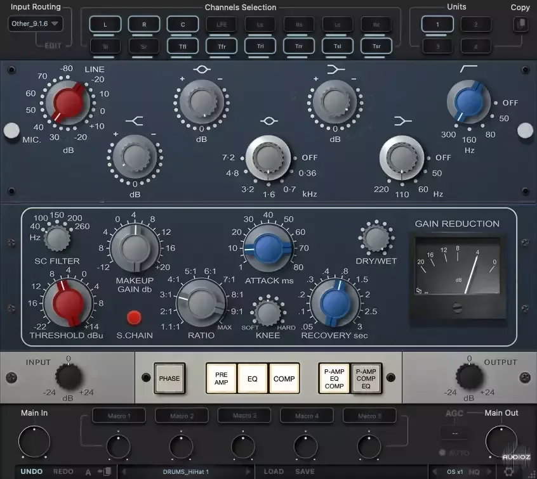Click the SC FILTER knob
The image size is (537, 479).
(57, 238)
